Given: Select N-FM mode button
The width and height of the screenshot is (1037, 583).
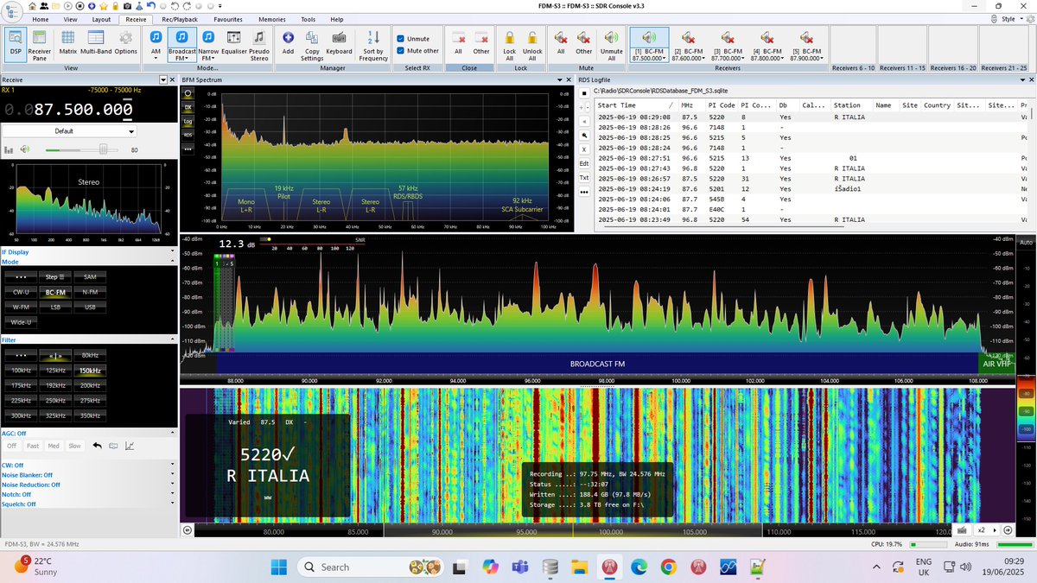Looking at the screenshot, I should click(90, 292).
